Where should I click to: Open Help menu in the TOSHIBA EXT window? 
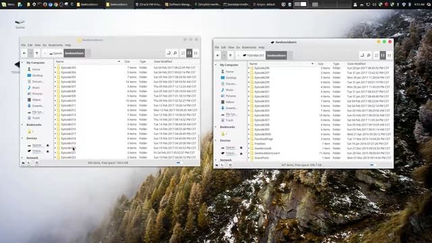tap(261, 47)
